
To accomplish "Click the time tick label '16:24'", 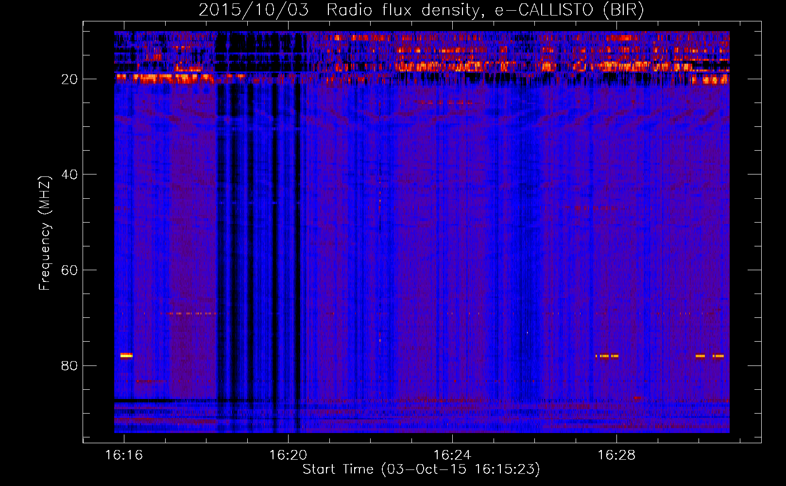I will click(452, 455).
